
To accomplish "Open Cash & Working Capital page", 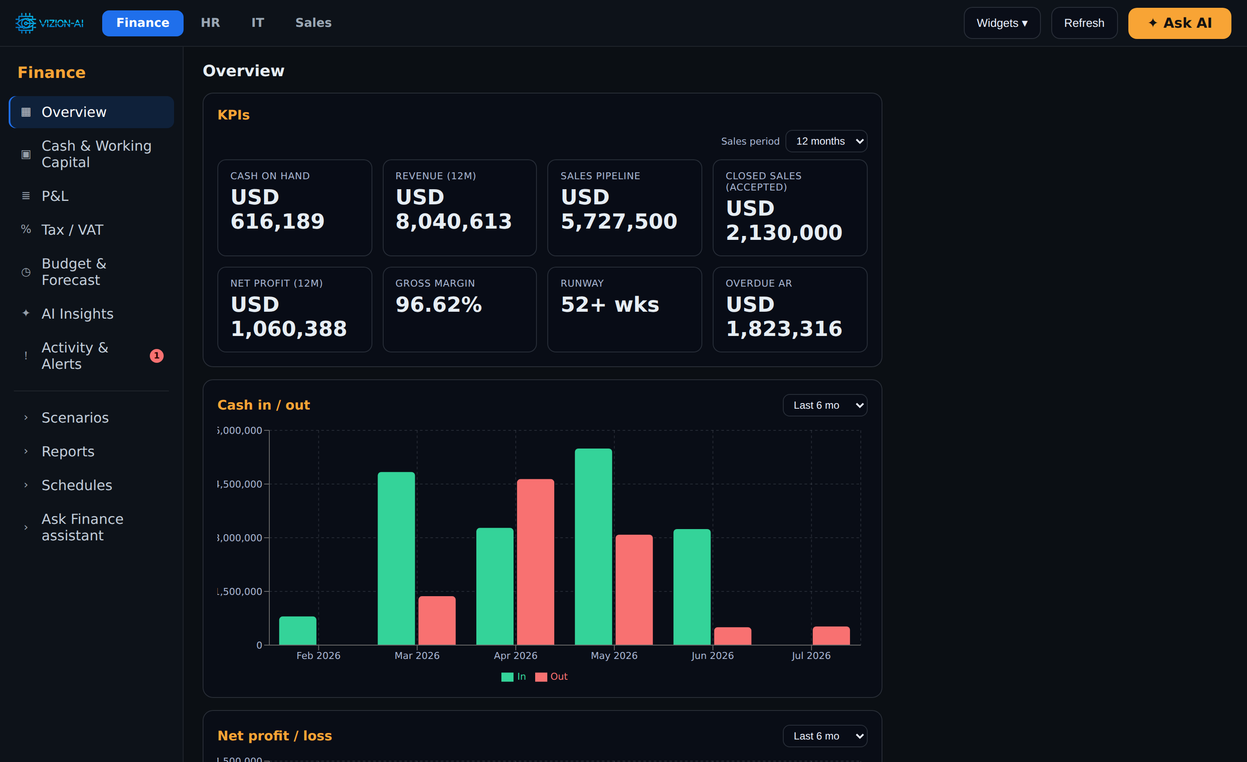I will coord(92,154).
